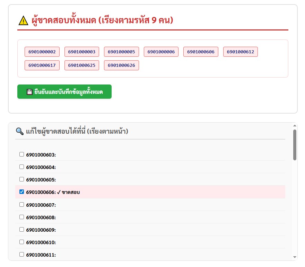
Task: Click the list's vertical scrollbar thumb
Action: tap(295, 145)
